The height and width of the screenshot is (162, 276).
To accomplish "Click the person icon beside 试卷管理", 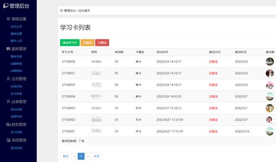I will pos(9,102).
